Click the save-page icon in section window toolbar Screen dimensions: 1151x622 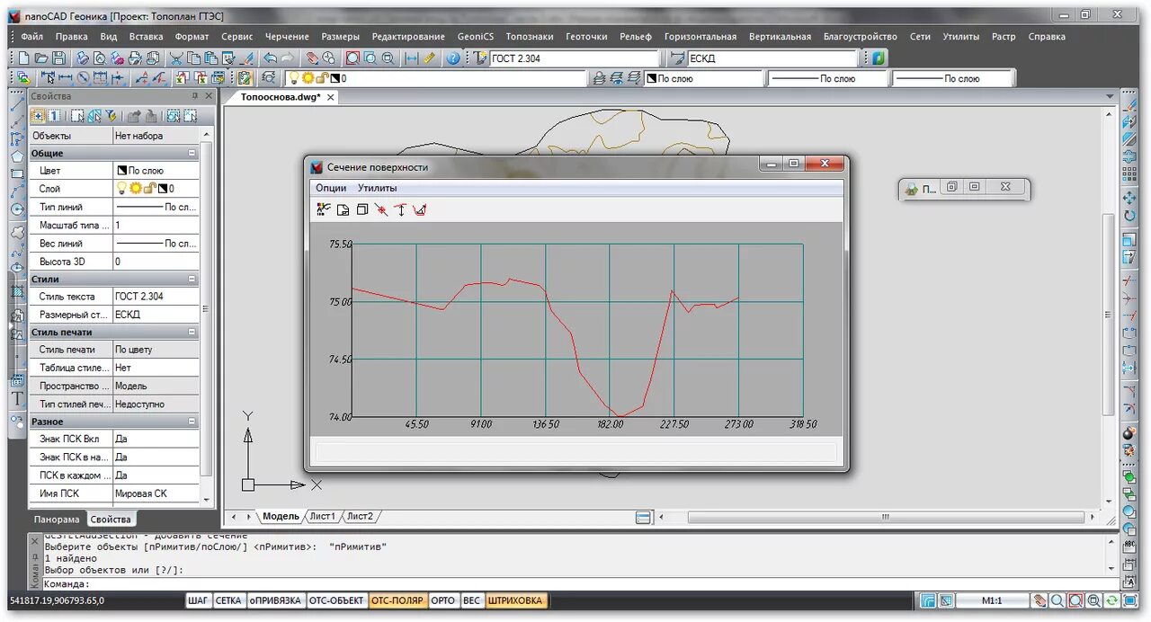pos(343,209)
